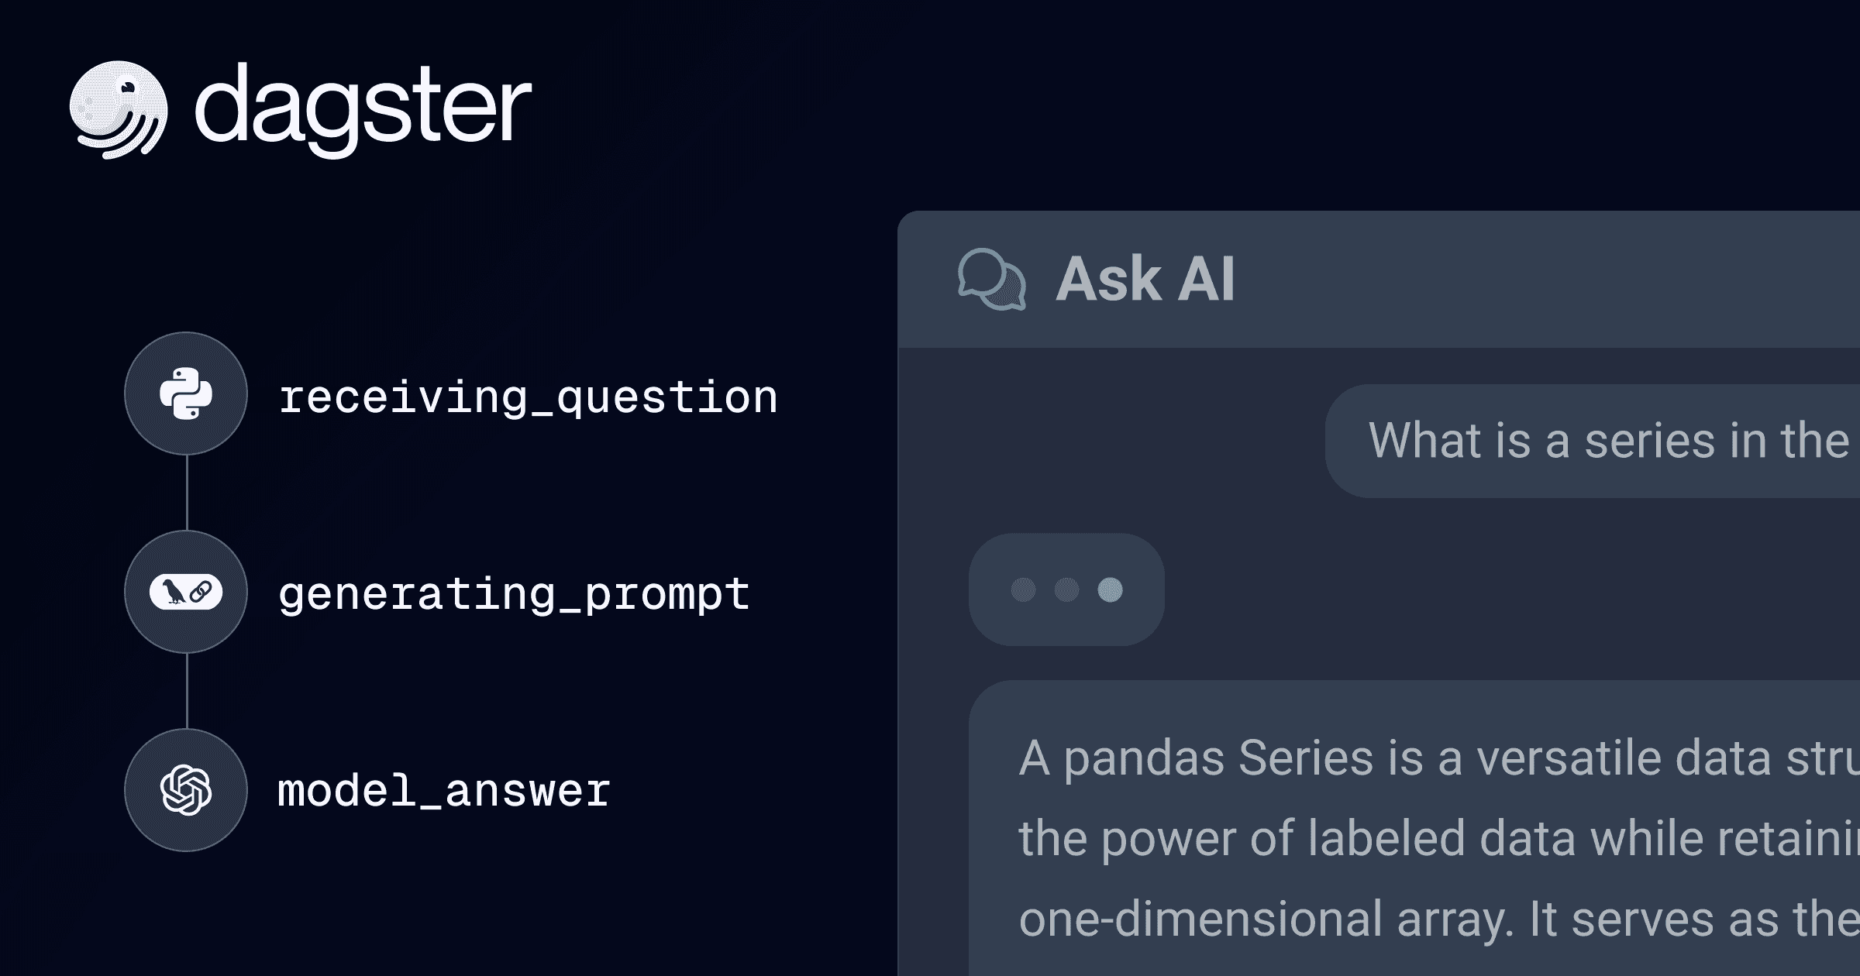The height and width of the screenshot is (976, 1860).
Task: Click the LangChain parrot-and-link icon
Action: point(186,593)
